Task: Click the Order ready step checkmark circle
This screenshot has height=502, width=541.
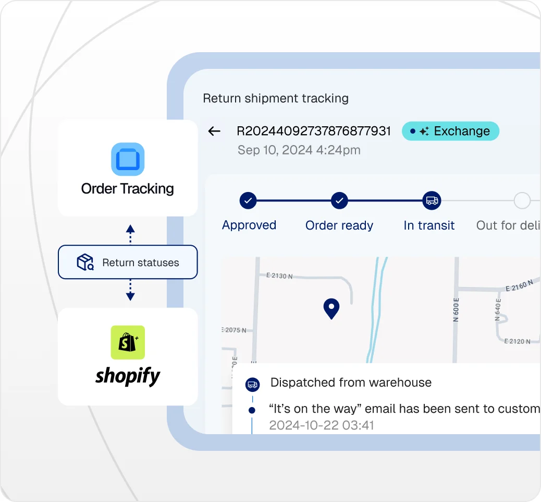Action: (x=339, y=200)
